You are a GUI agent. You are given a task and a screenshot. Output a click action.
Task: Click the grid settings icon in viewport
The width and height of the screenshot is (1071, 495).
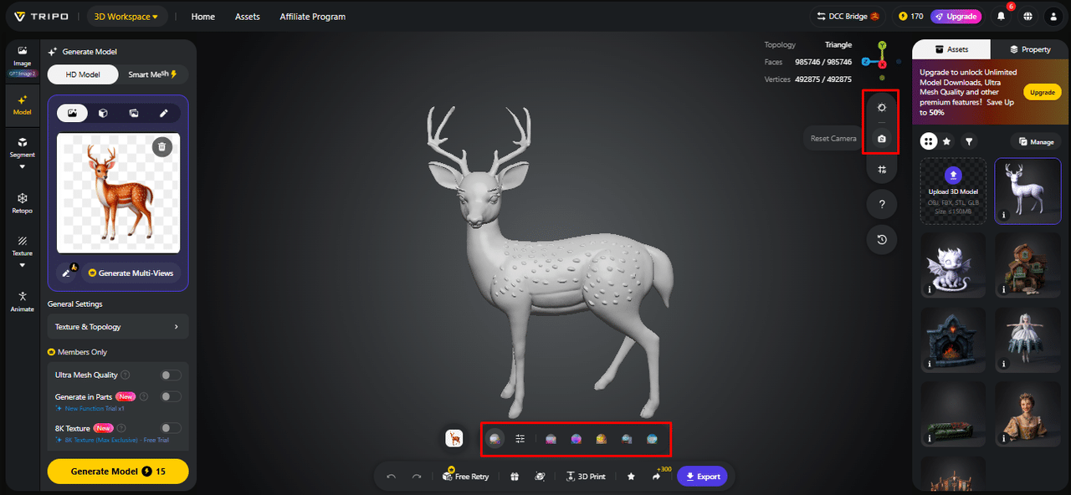[x=882, y=170]
